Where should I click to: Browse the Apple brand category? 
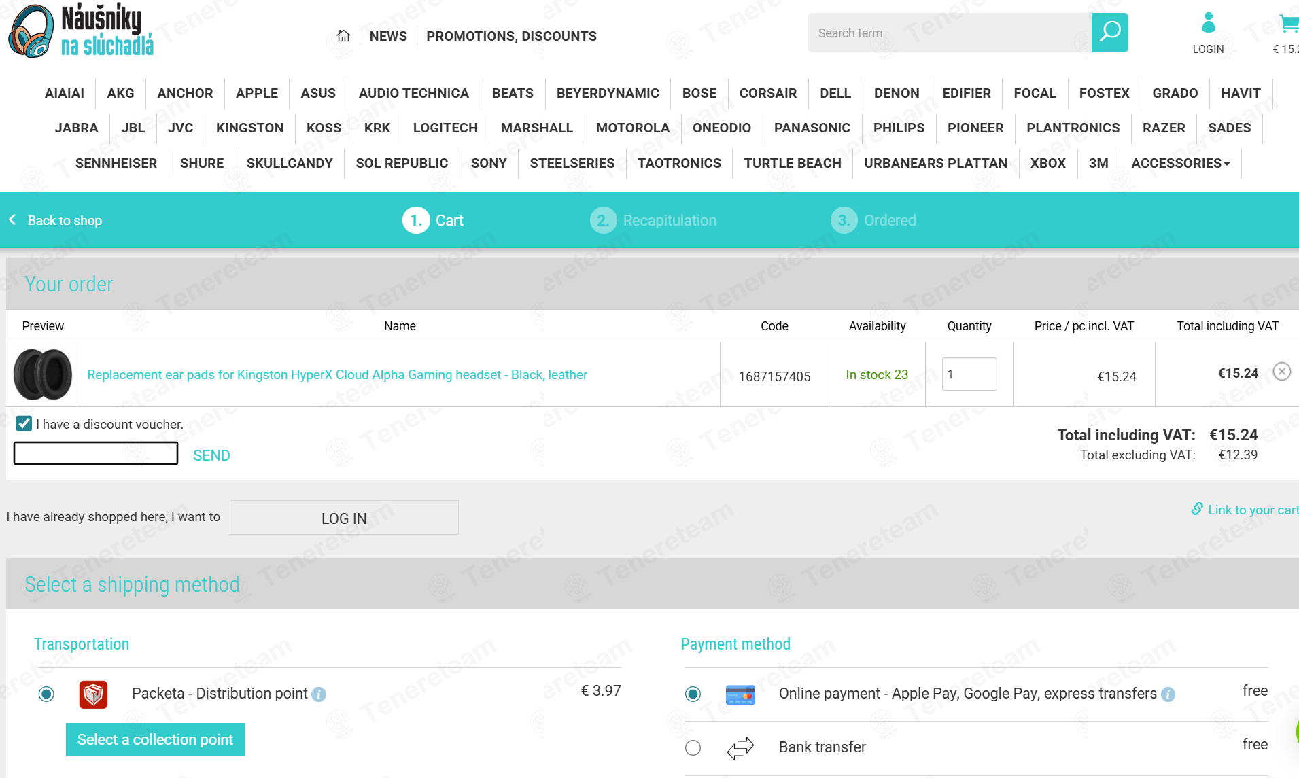(257, 93)
